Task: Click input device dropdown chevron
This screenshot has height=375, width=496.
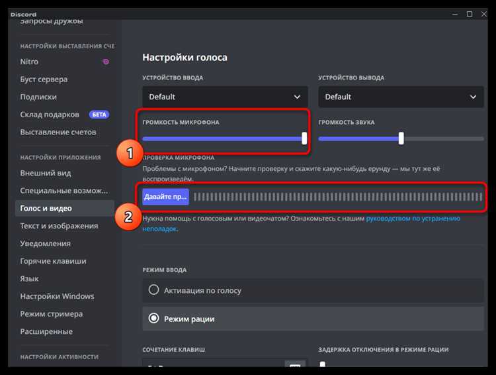Action: (x=297, y=97)
